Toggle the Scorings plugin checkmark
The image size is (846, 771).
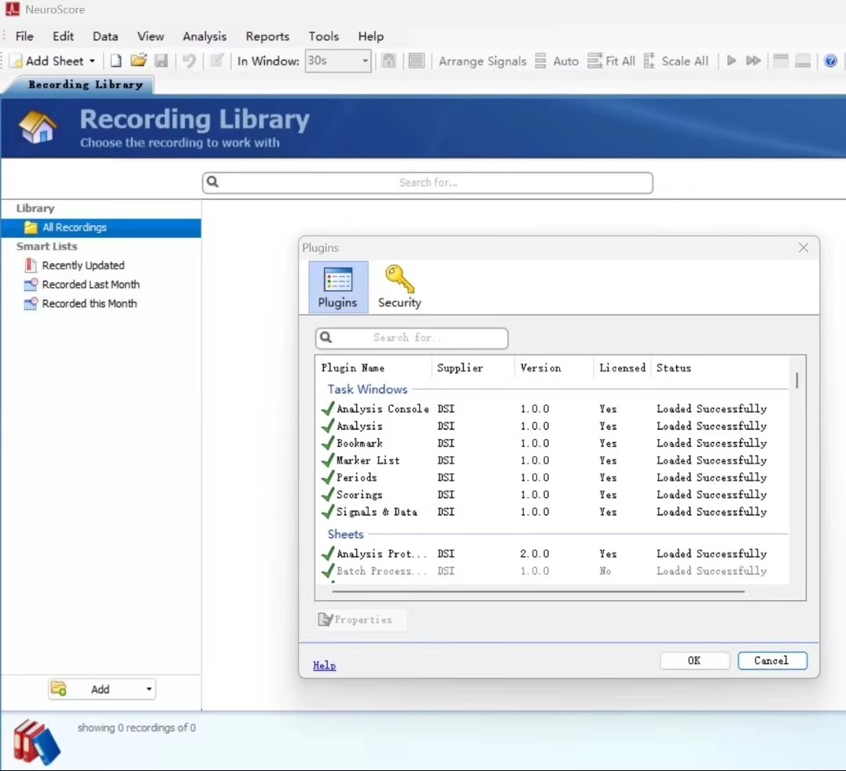pos(328,495)
